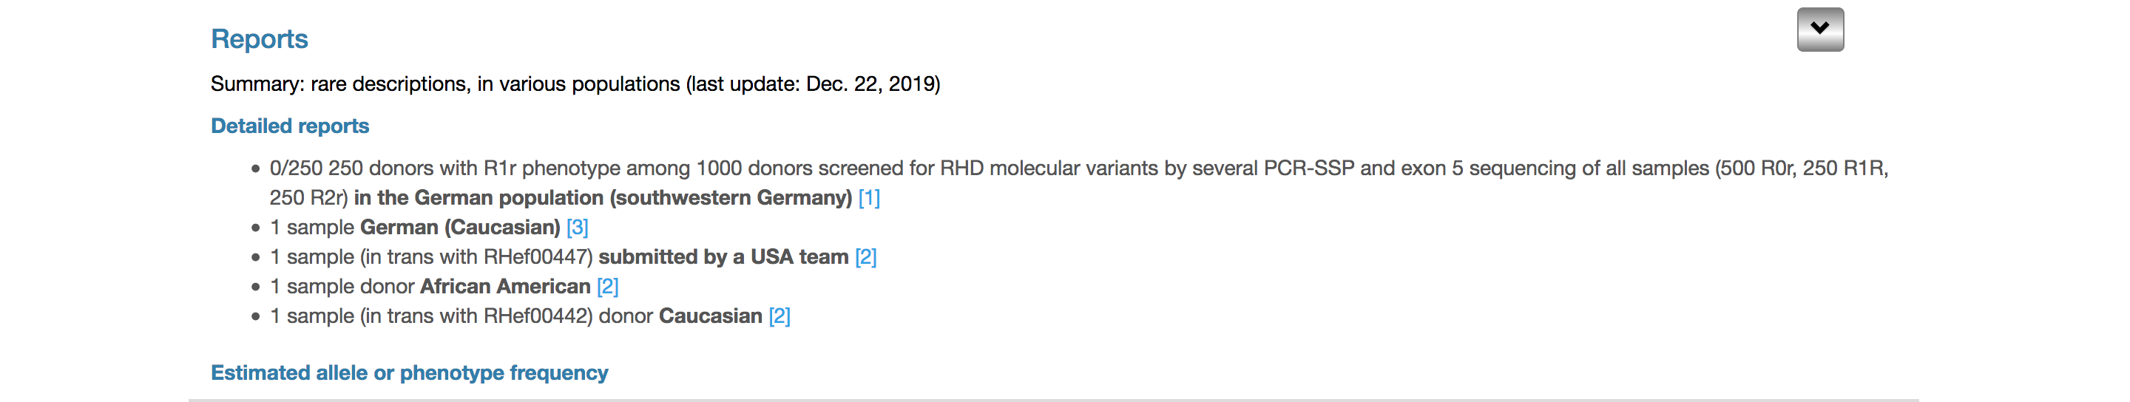Open reference [3] for German (Caucasian) sample

click(x=577, y=227)
